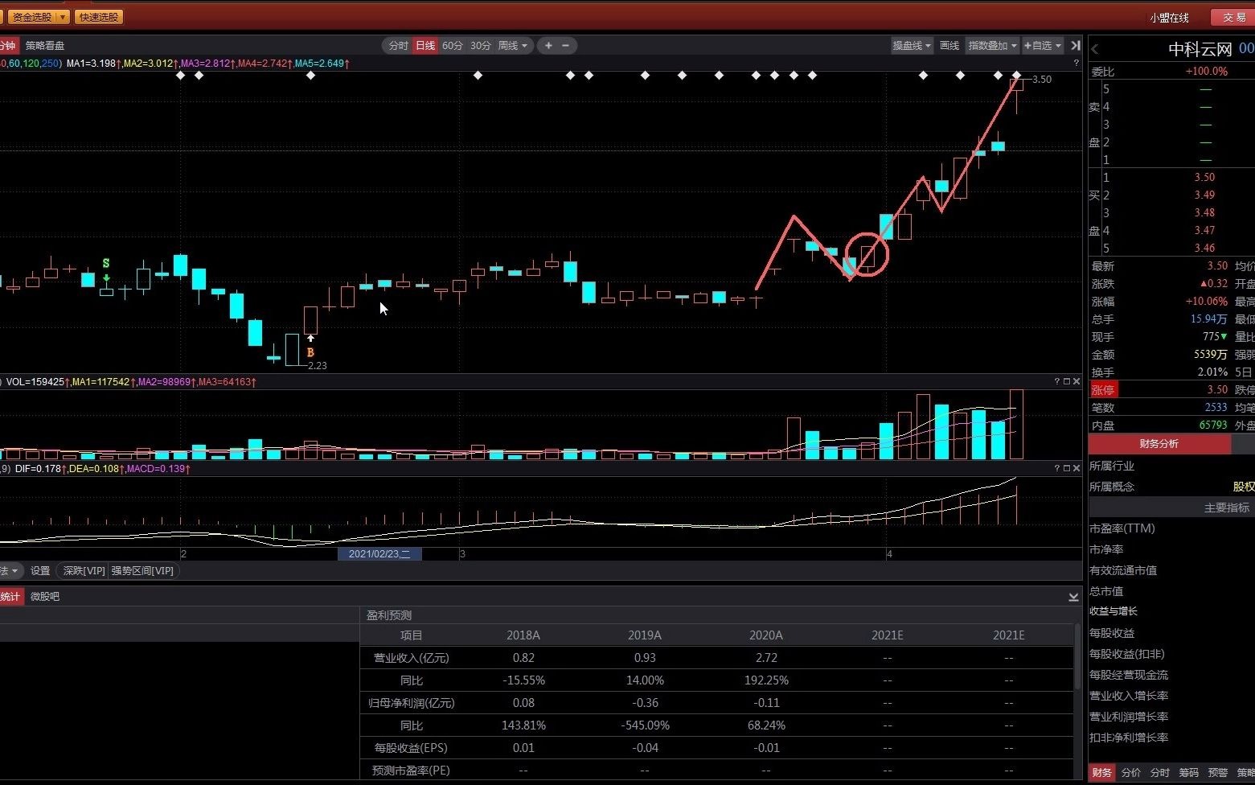The image size is (1255, 785).
Task: Toggle 强势区间[VIP] indicator
Action: click(142, 571)
